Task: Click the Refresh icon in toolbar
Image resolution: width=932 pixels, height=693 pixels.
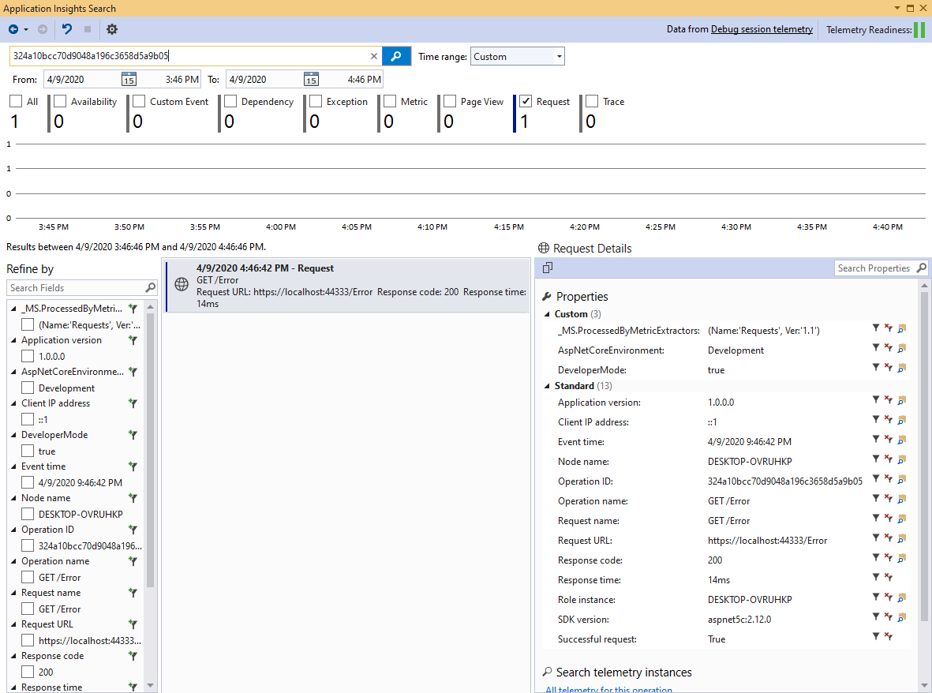Action: [x=66, y=29]
